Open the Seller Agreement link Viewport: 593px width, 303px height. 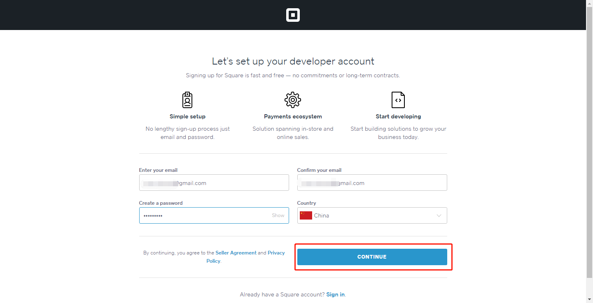(236, 253)
